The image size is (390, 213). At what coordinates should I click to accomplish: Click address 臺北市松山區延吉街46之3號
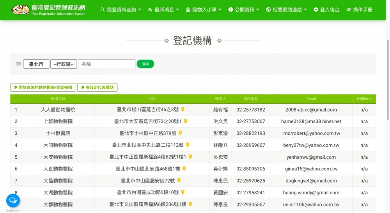148,110
